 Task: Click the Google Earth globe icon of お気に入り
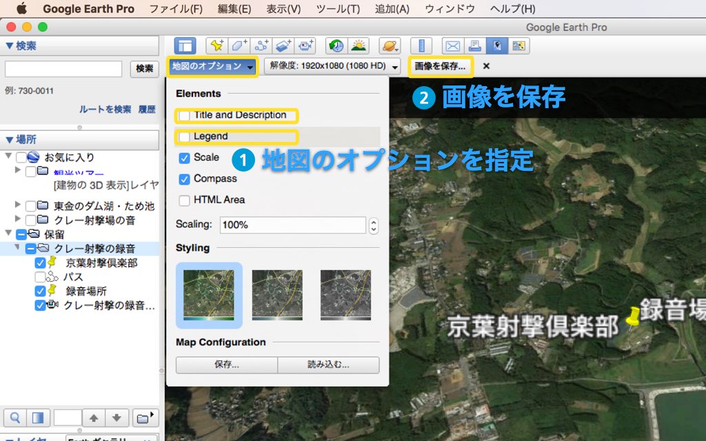[x=33, y=157]
